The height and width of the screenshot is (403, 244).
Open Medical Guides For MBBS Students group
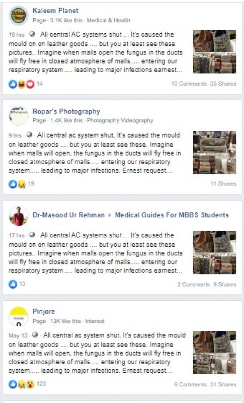(172, 215)
